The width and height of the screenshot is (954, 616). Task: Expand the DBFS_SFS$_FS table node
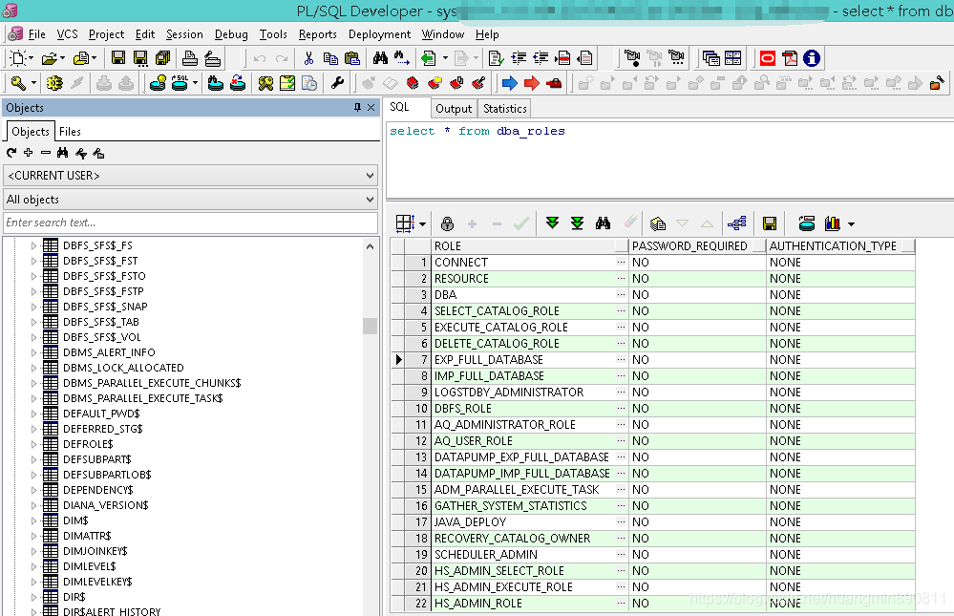coord(33,245)
